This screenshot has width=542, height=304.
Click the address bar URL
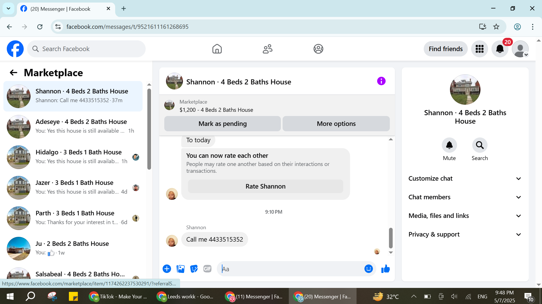pos(127,27)
